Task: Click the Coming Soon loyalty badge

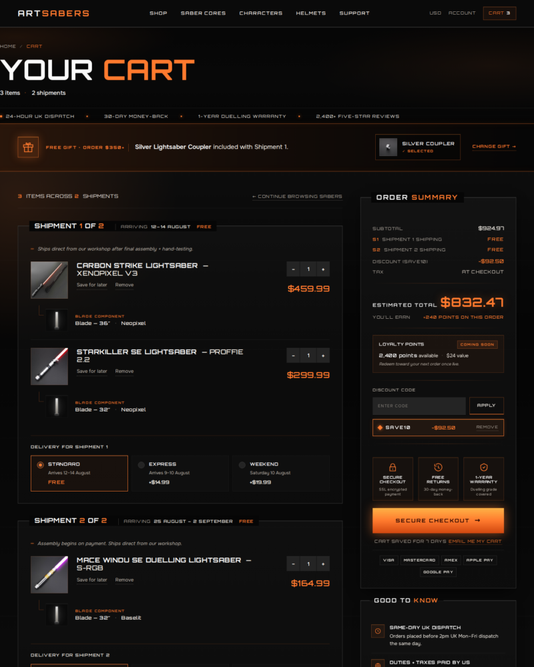Action: pyautogui.click(x=477, y=345)
